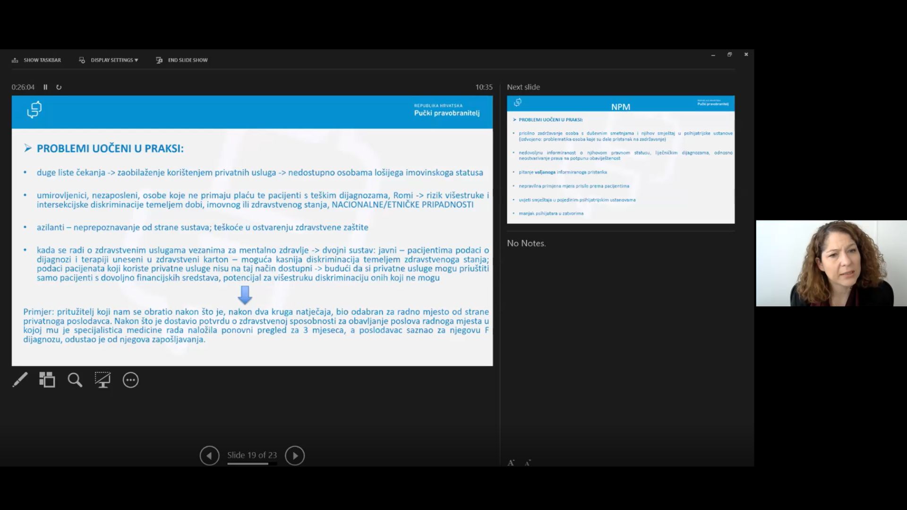This screenshot has width=907, height=510.
Task: Increase the notes text size
Action: (511, 463)
